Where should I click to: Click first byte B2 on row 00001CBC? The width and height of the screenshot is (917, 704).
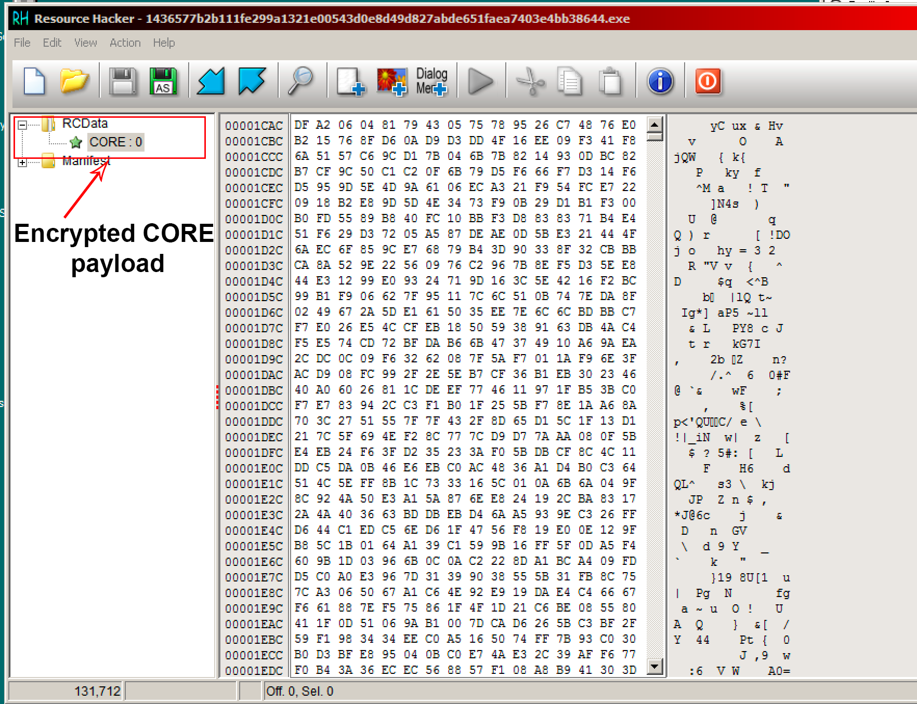[x=302, y=141]
